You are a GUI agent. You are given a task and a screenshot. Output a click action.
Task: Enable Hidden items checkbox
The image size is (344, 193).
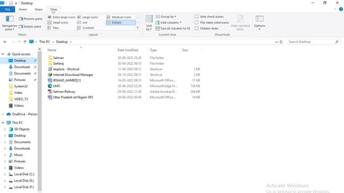tap(197, 28)
